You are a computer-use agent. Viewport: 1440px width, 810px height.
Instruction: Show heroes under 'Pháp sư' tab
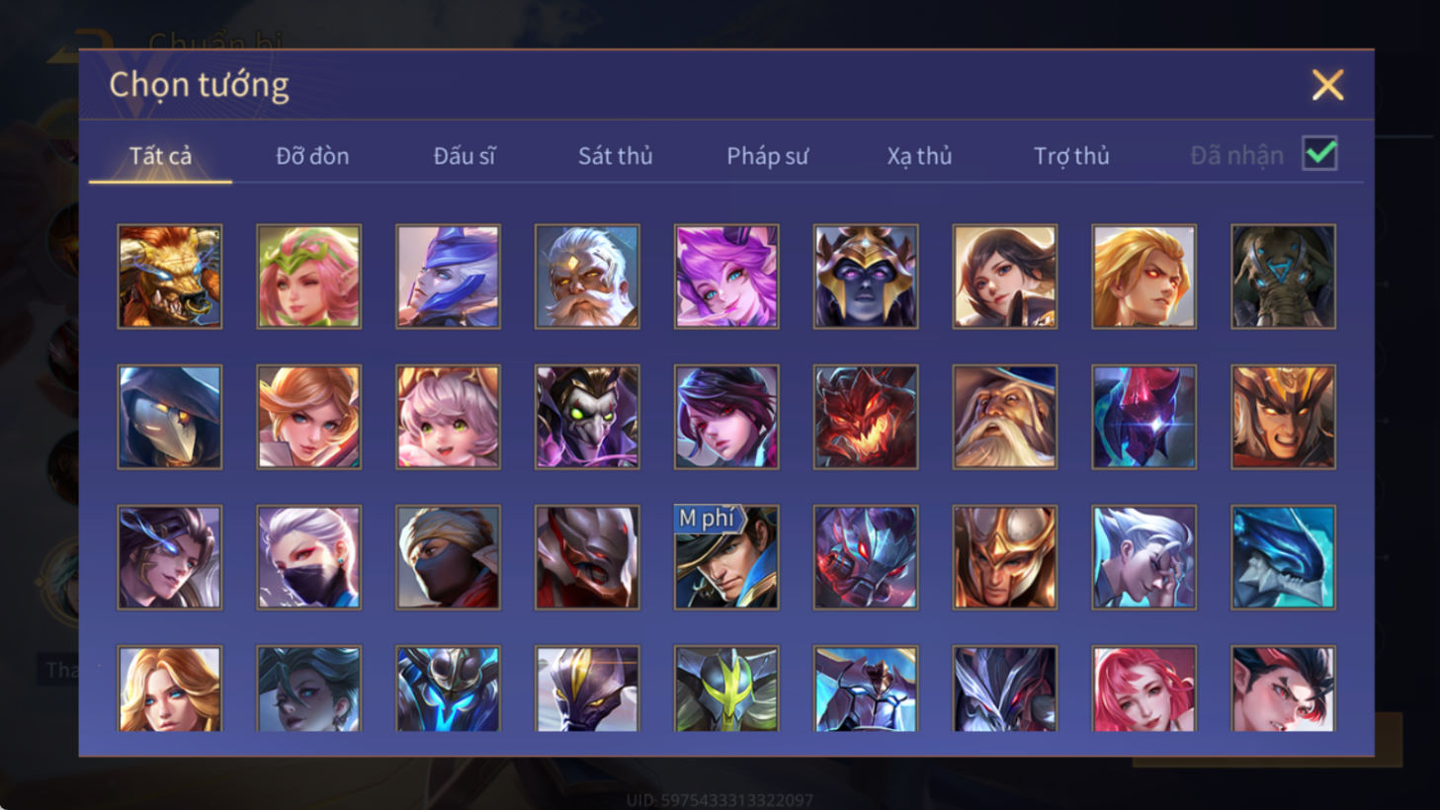pos(767,156)
